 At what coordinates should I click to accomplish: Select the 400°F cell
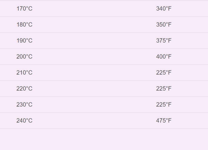pyautogui.click(x=164, y=57)
